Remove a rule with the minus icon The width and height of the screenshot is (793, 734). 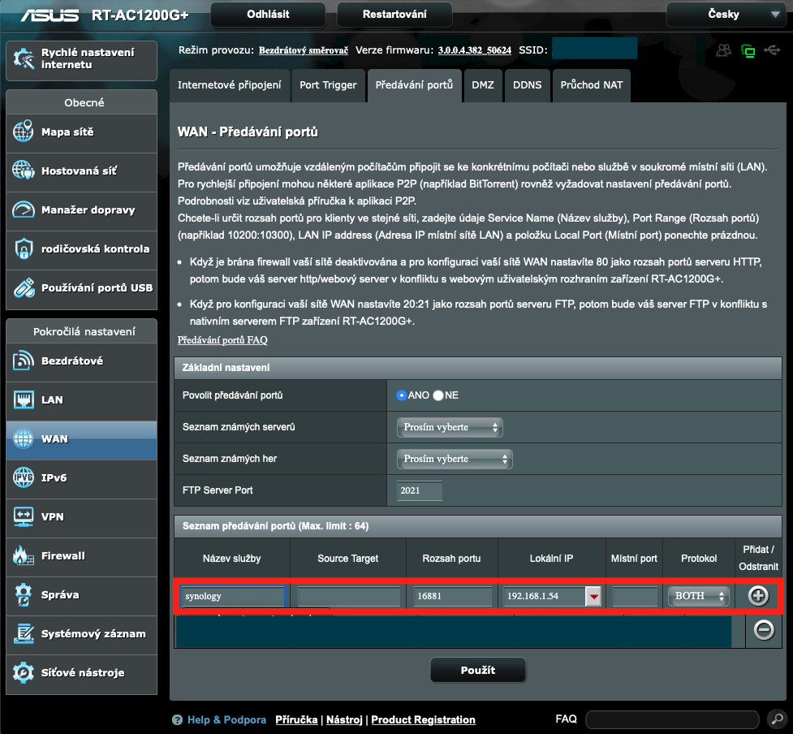pyautogui.click(x=762, y=629)
